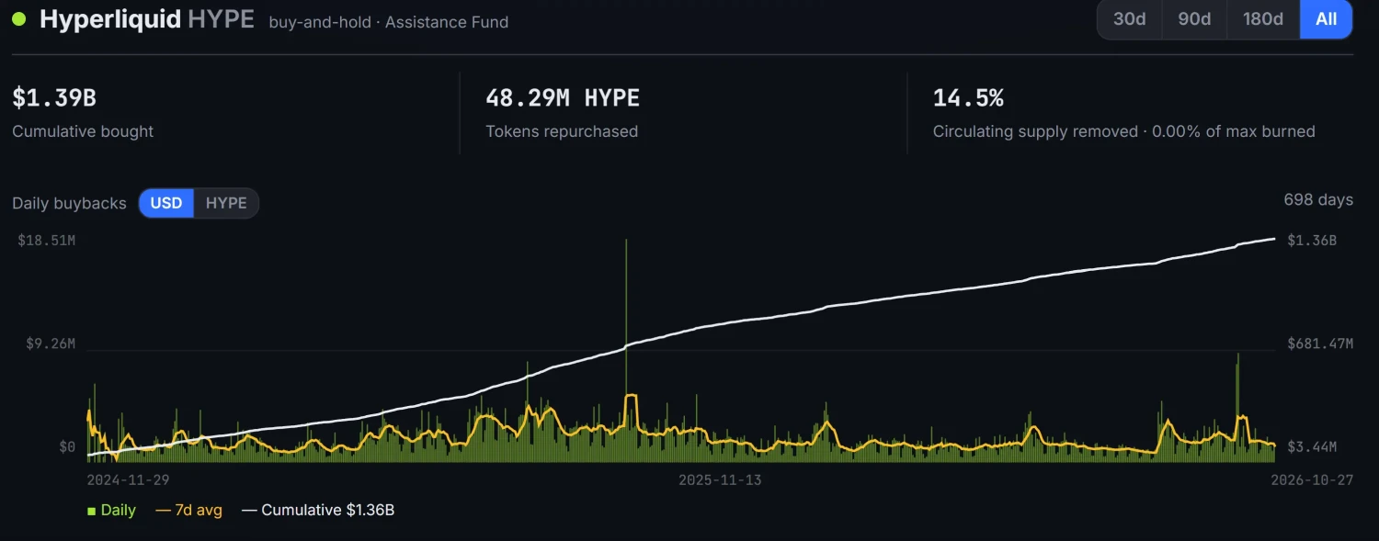
Task: Click the $9.26M left axis label
Action: click(50, 344)
